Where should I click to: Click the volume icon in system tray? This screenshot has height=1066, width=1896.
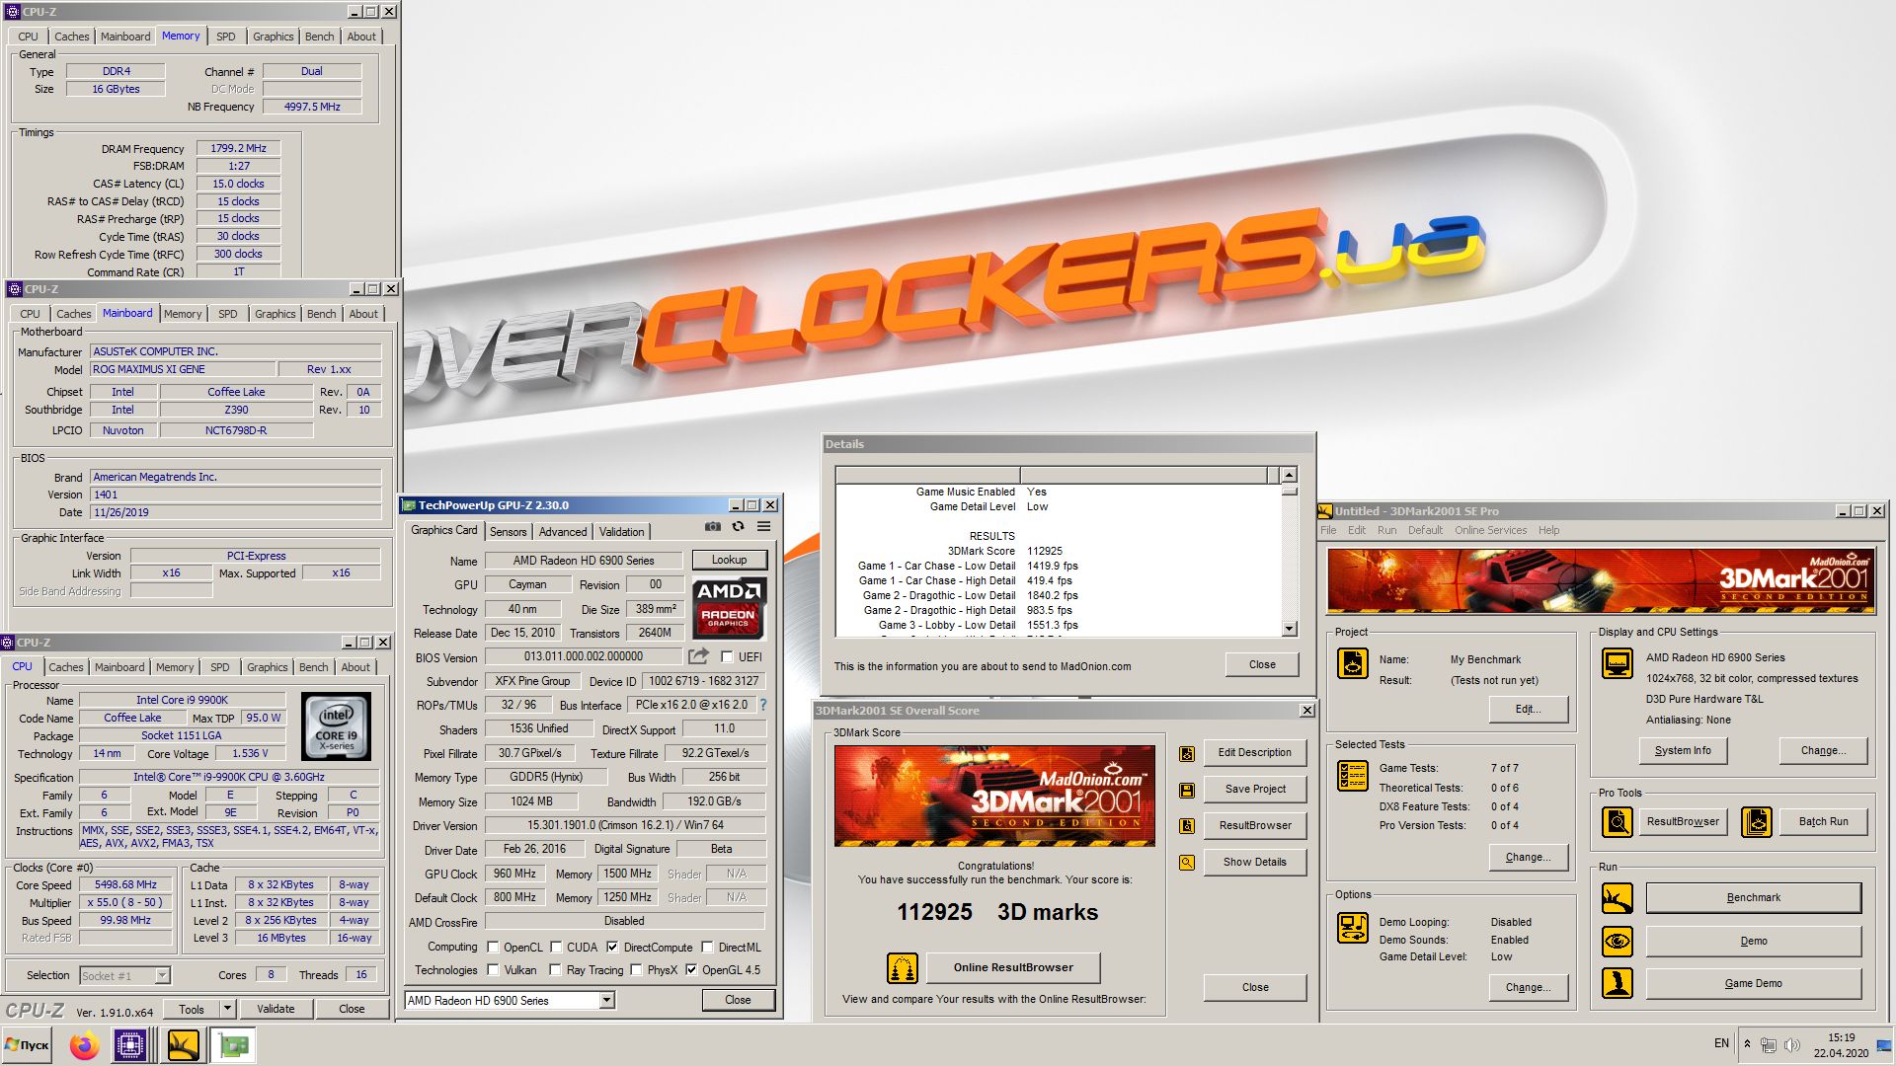pos(1791,1045)
